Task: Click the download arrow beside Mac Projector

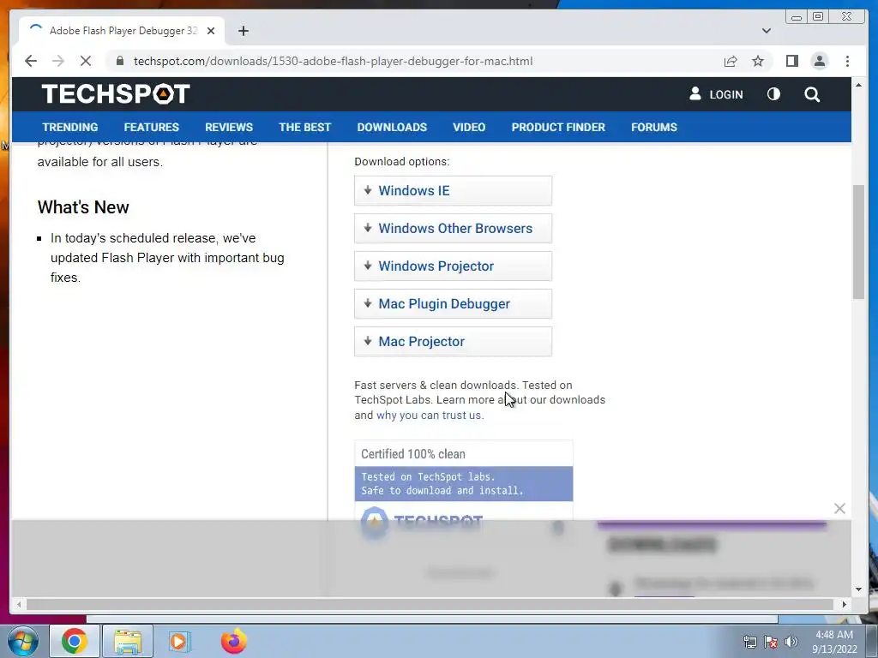Action: click(x=367, y=341)
